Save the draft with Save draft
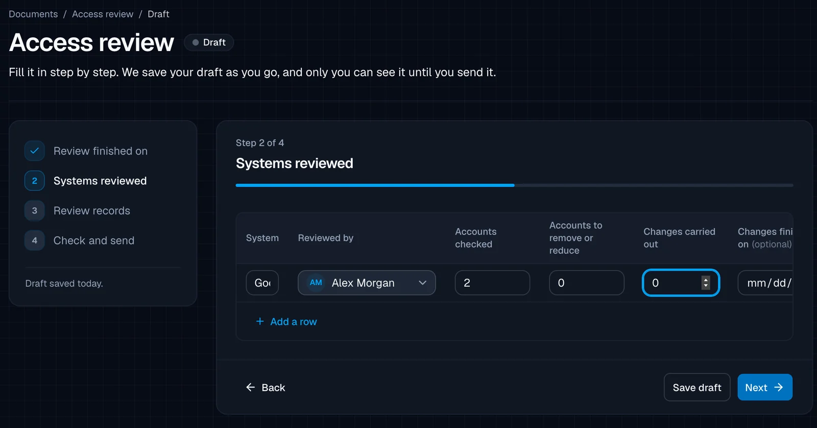817x428 pixels. point(697,387)
